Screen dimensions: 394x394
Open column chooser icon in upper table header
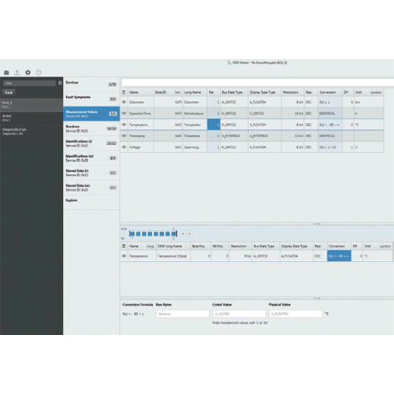pos(124,92)
